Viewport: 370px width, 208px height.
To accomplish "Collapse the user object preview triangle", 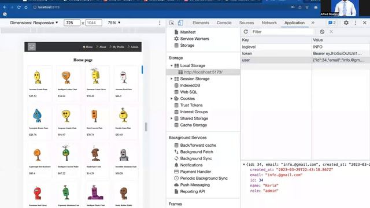I will [244, 164].
